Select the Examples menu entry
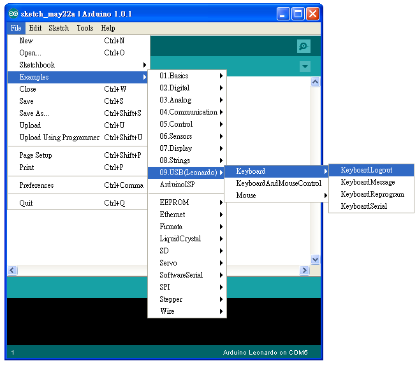 [77, 77]
